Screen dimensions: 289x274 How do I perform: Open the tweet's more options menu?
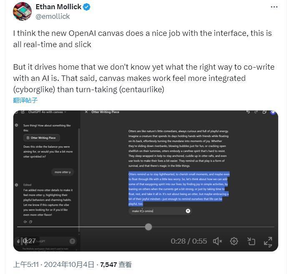coord(274,7)
